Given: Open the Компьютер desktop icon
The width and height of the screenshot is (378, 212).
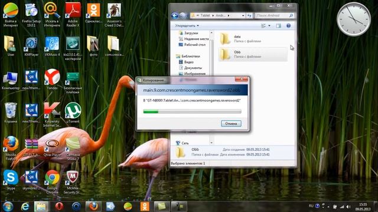Looking at the screenshot, I should click(x=11, y=81).
